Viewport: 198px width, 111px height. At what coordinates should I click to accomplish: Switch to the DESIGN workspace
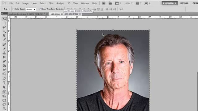point(184,3)
